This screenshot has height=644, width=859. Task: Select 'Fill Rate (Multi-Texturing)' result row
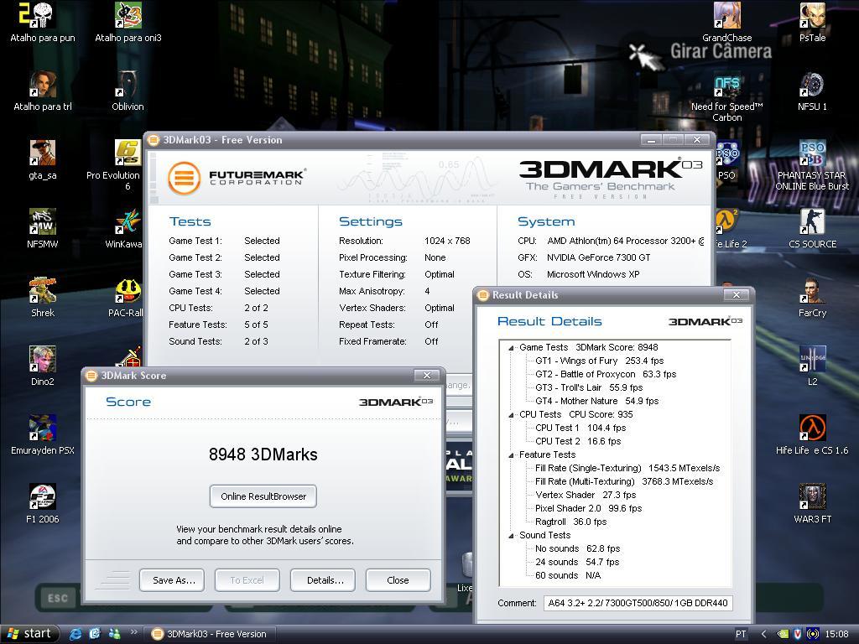624,482
